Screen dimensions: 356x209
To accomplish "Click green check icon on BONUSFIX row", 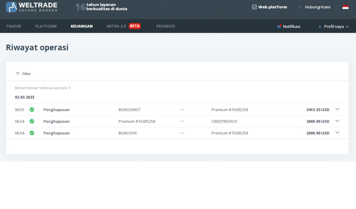I will [x=32, y=133].
